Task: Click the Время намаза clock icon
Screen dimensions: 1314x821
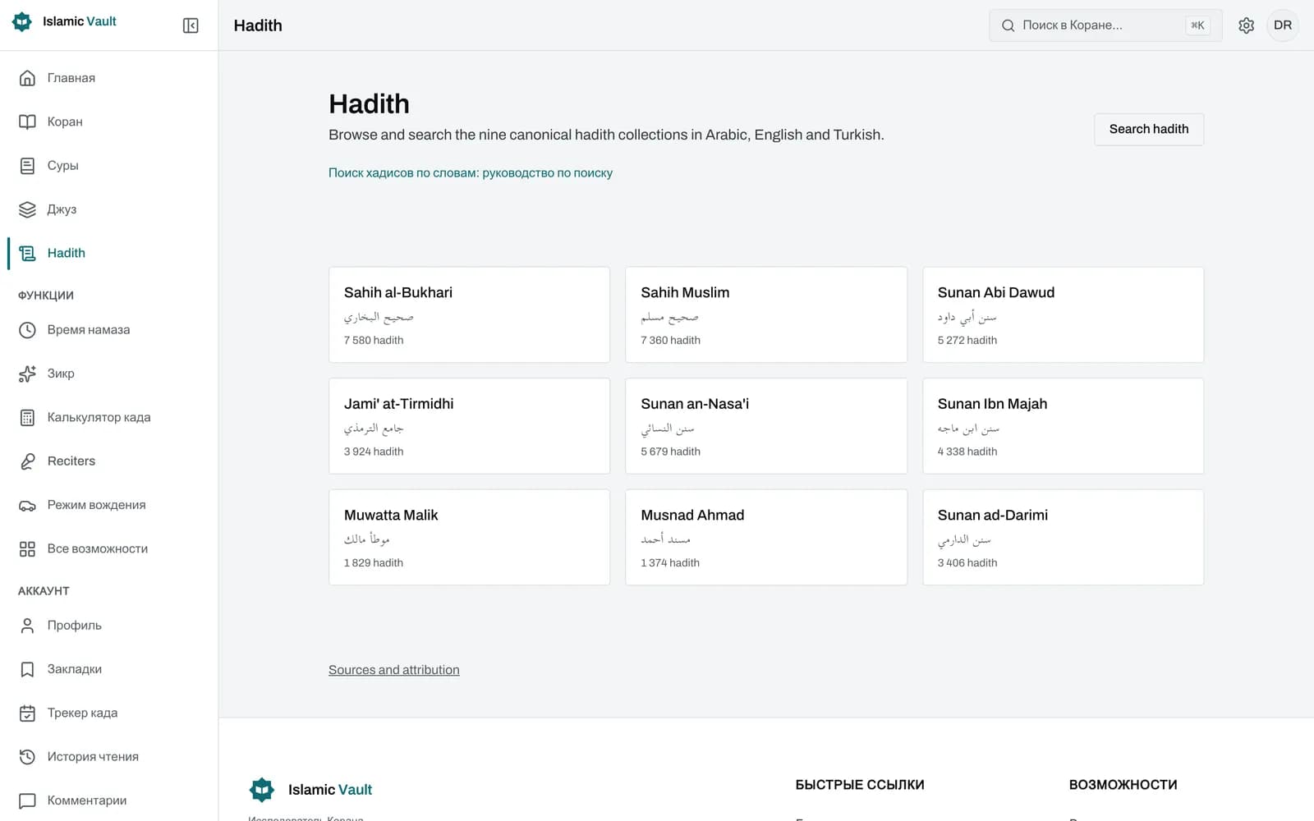Action: tap(27, 330)
